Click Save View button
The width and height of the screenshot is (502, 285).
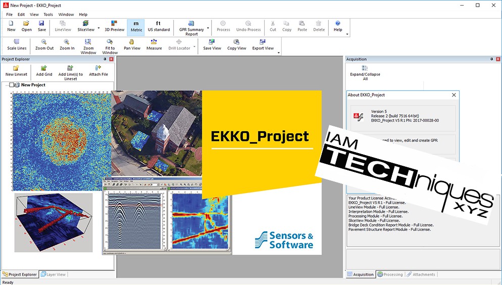pos(212,45)
